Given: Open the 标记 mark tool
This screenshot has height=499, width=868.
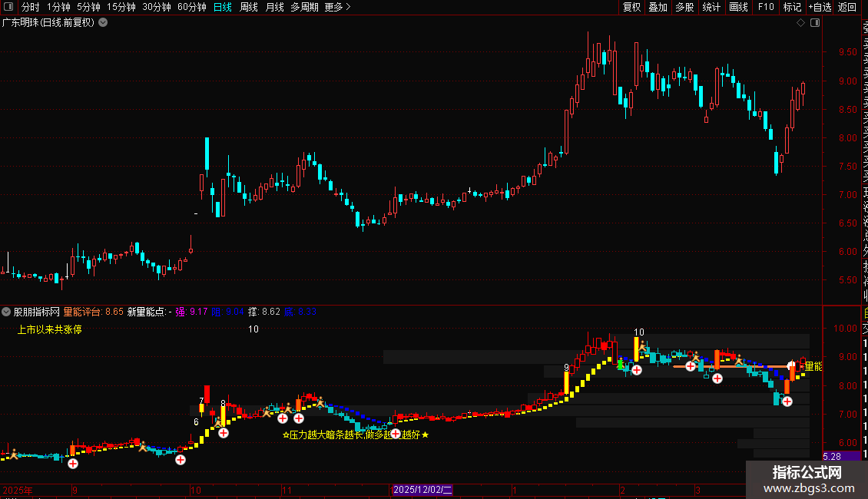Looking at the screenshot, I should click(792, 7).
